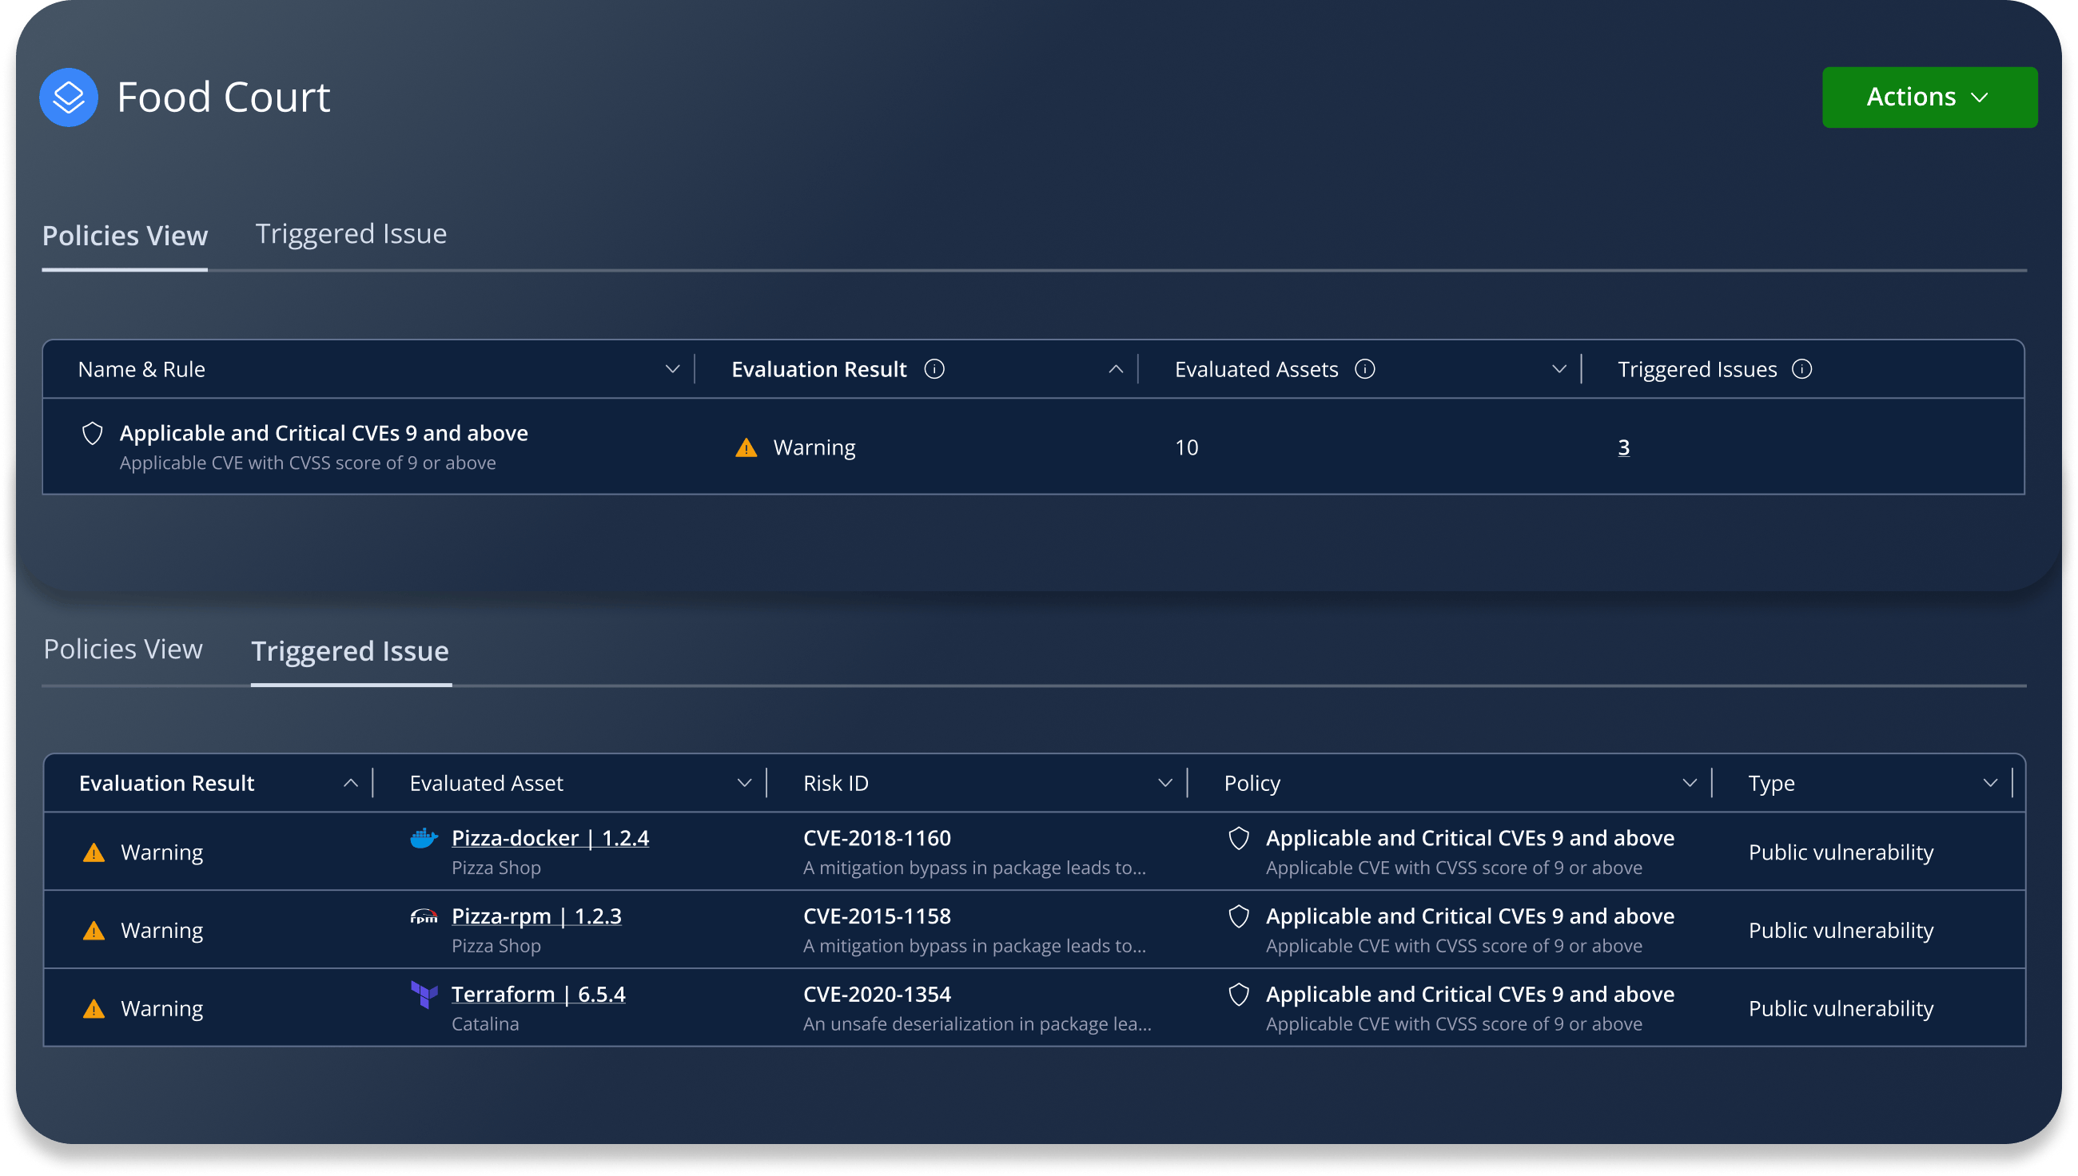Click info icon beside Triggered Issues header

(1801, 369)
